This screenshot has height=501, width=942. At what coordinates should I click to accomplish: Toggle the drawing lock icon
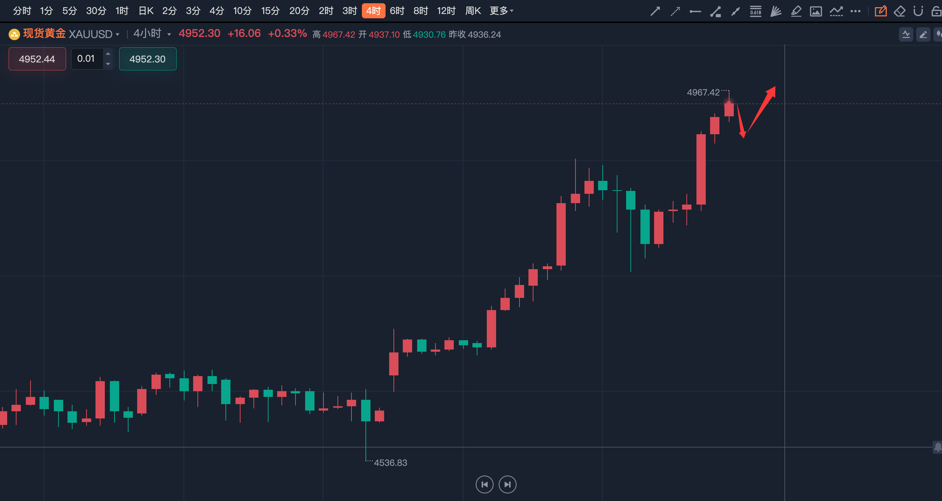[936, 11]
